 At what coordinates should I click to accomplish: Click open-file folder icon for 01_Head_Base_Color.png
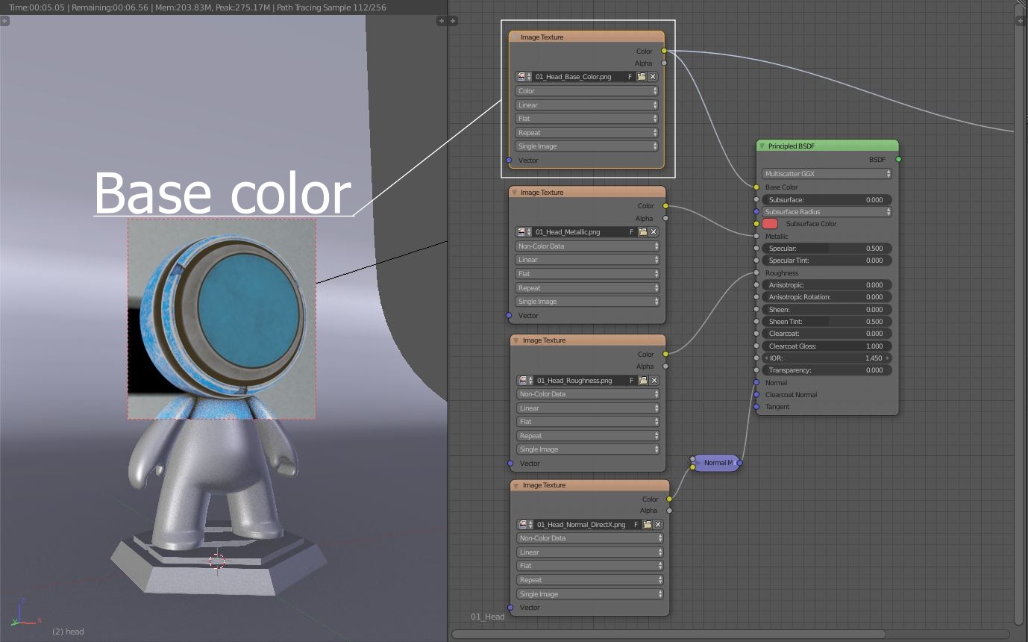tap(641, 77)
